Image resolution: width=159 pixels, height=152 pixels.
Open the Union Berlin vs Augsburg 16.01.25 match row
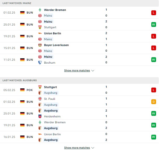(79, 137)
